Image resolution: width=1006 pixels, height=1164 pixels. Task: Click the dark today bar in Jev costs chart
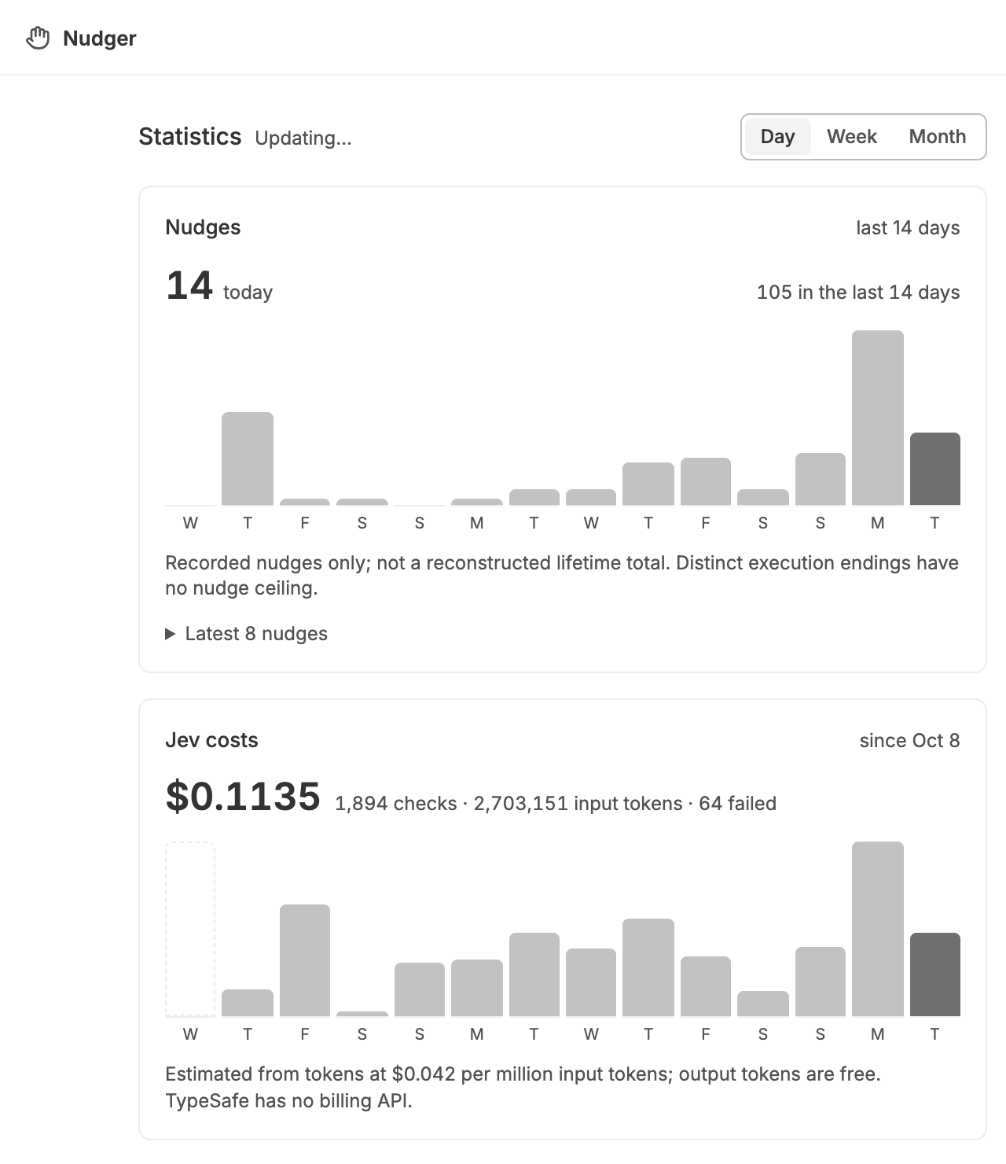934,974
